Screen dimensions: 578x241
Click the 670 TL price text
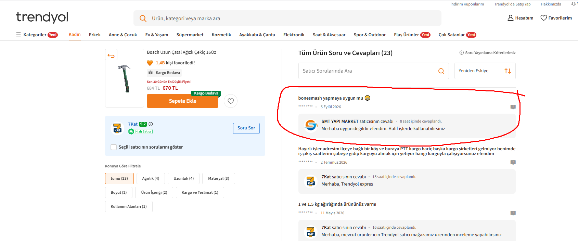[170, 88]
